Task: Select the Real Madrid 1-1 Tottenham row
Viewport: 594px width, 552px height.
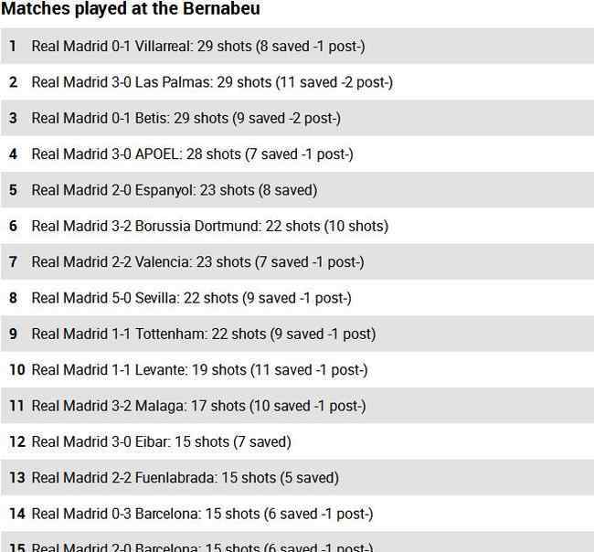Action: tap(203, 334)
